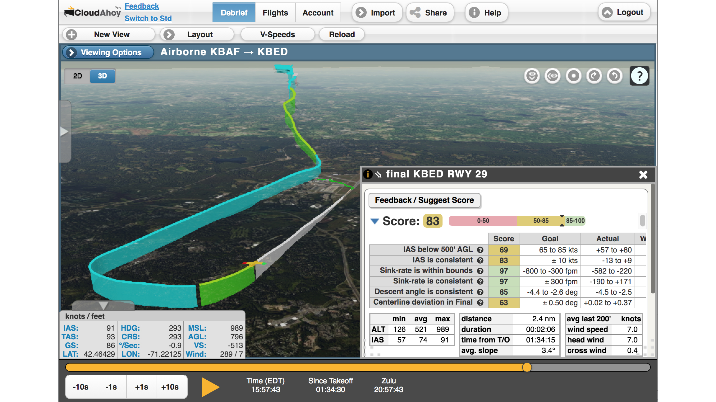716x402 pixels.
Task: Expand the Viewing Options panel
Action: pyautogui.click(x=108, y=52)
